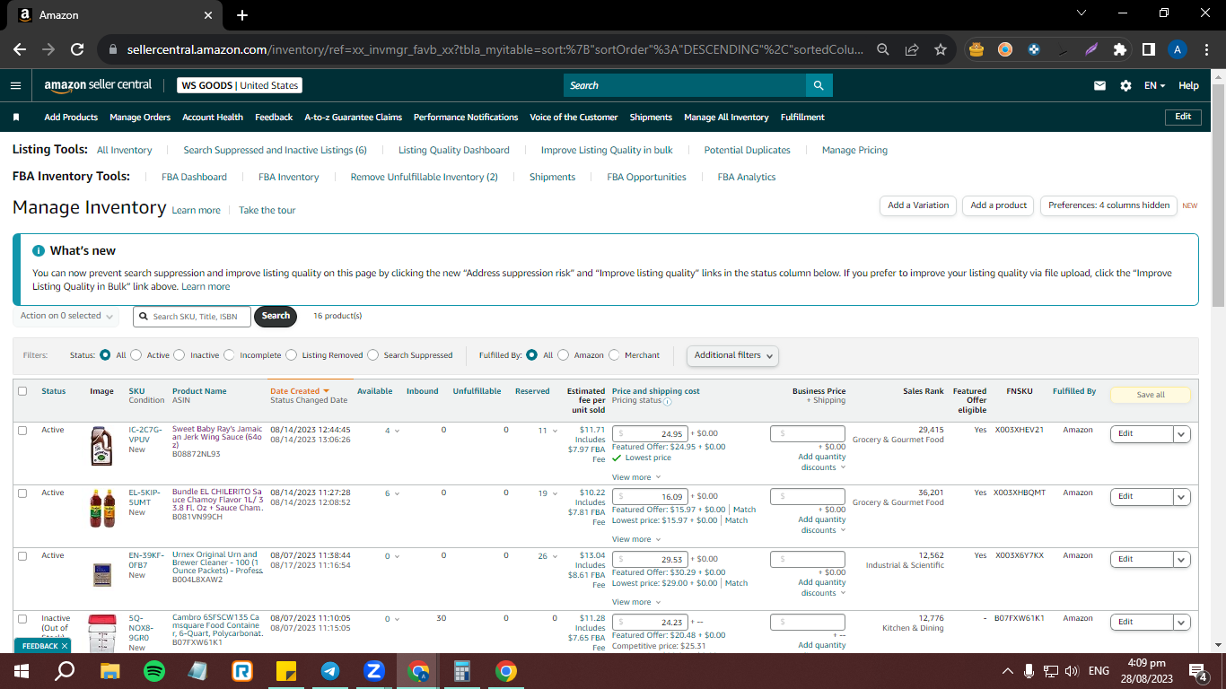This screenshot has height=689, width=1226.
Task: Open Account Health in the navigation bar
Action: (x=213, y=118)
